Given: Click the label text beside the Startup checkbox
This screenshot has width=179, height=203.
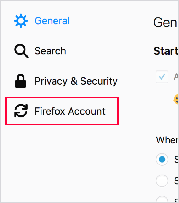Looking at the screenshot, I should tap(176, 77).
